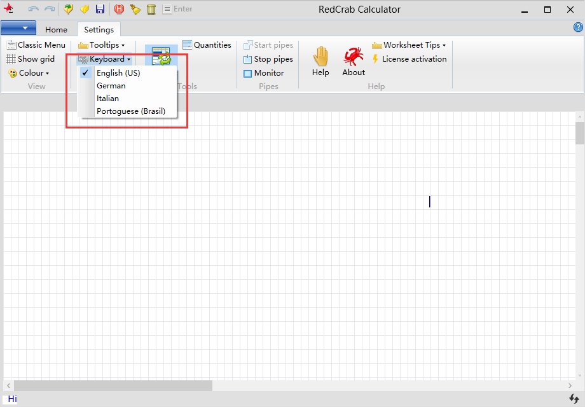
Task: Click the scroll up arrow
Action: tap(580, 117)
